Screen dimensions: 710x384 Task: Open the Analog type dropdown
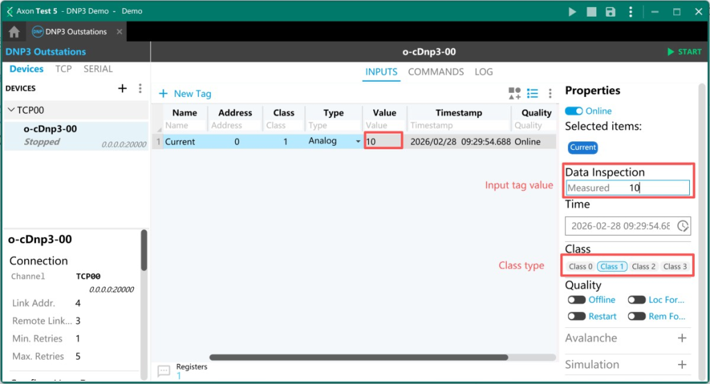point(358,141)
